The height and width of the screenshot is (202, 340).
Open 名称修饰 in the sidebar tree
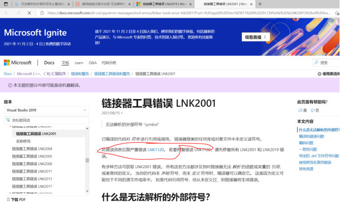[x=23, y=141]
